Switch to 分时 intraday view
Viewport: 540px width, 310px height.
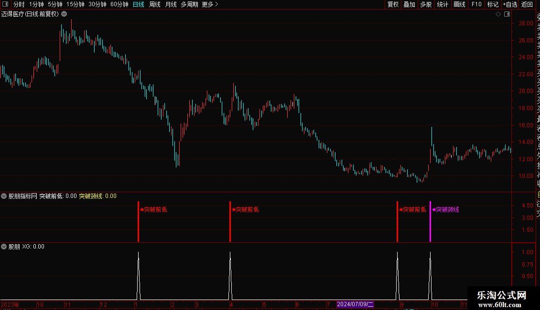pos(19,4)
